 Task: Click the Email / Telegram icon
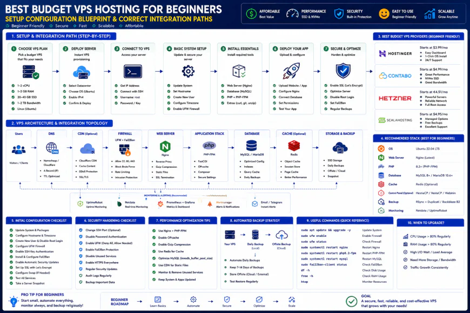255,204
